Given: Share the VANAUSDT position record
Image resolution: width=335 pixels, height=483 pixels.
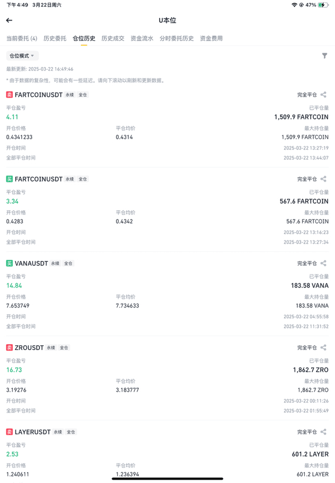Looking at the screenshot, I should (x=323, y=263).
